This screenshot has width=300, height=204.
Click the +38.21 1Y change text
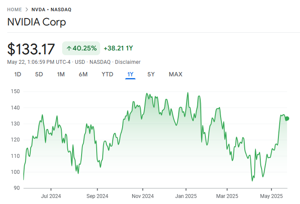pyautogui.click(x=118, y=48)
